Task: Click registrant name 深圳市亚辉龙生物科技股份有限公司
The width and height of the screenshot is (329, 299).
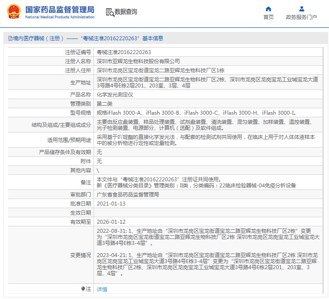Action: [x=138, y=61]
